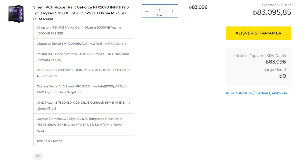Select the Palit GeForce RTX 5070 Ekran Kartı row
303x162 pixels.
(83, 73)
